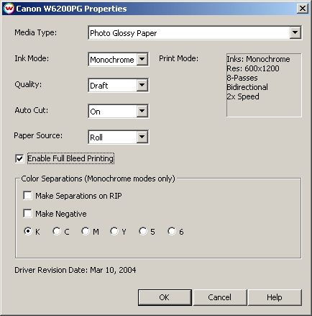This screenshot has height=316, width=312.
Task: Select the C separation radio button
Action: 57,231
